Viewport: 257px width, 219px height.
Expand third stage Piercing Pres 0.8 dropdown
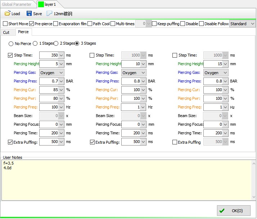(225, 81)
